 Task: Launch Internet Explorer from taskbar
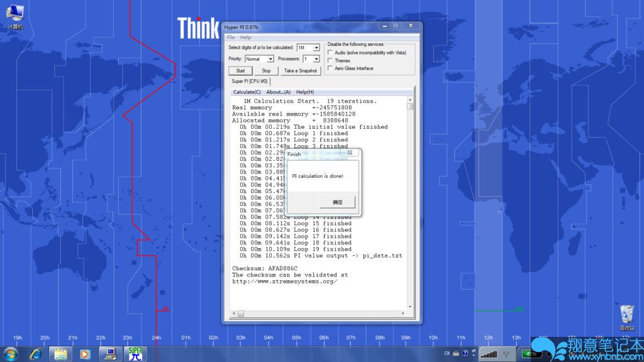36,354
